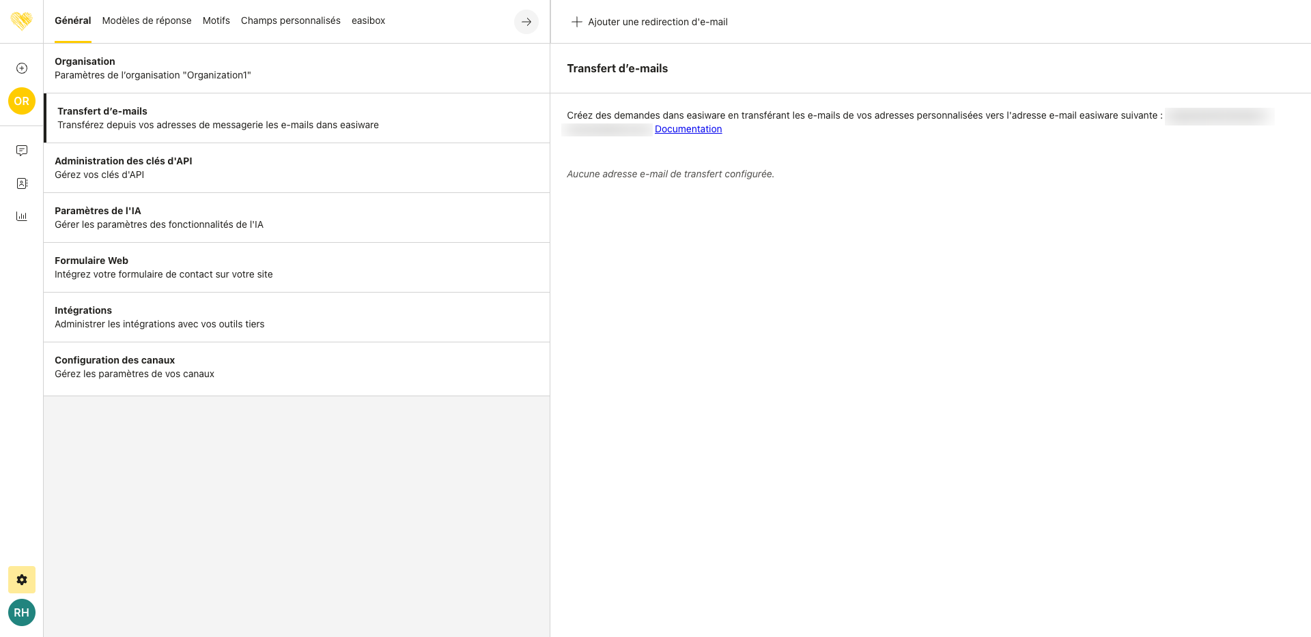Open the RH user profile avatar
This screenshot has height=637, width=1311.
[x=22, y=612]
